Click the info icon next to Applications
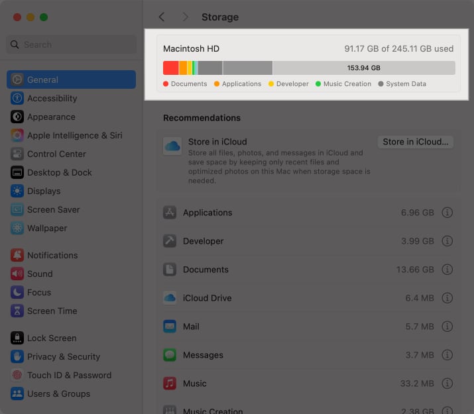Screen dimensions: 474x414 tap(447, 213)
